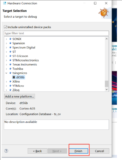Click Add a new platform button
Image resolution: width=122 pixels, height=160 pixels.
coord(20,96)
